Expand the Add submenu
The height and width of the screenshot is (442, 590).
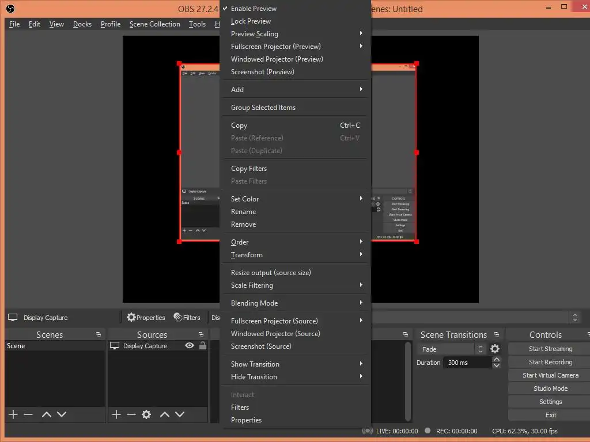[x=294, y=89]
